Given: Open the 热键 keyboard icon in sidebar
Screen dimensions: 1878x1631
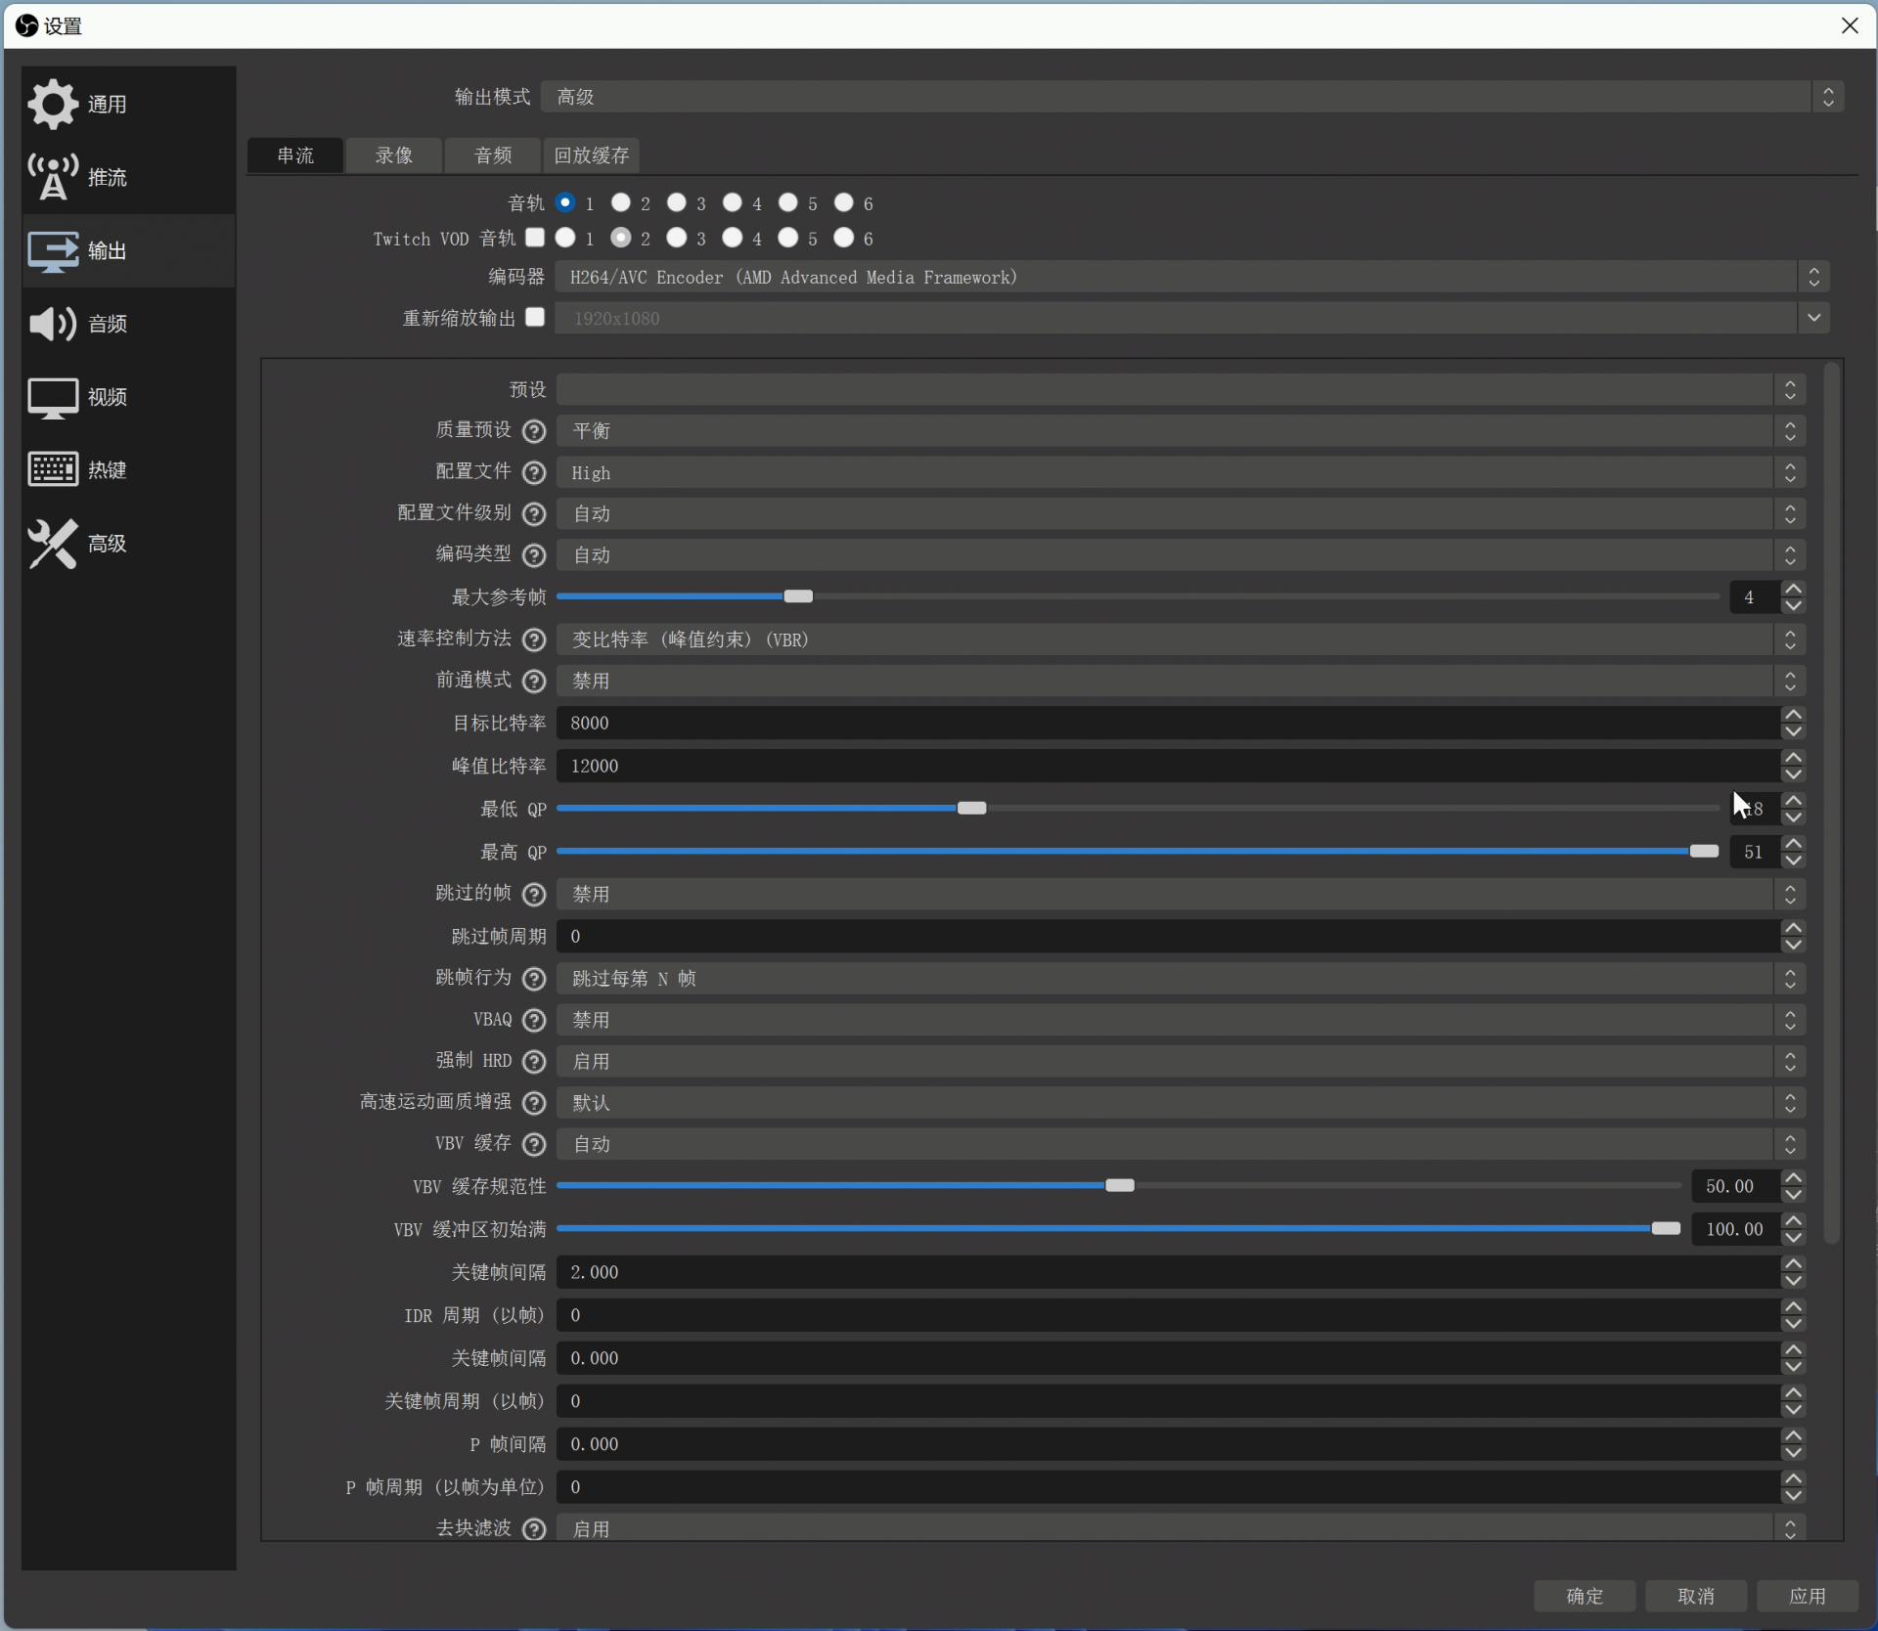Looking at the screenshot, I should pyautogui.click(x=53, y=470).
